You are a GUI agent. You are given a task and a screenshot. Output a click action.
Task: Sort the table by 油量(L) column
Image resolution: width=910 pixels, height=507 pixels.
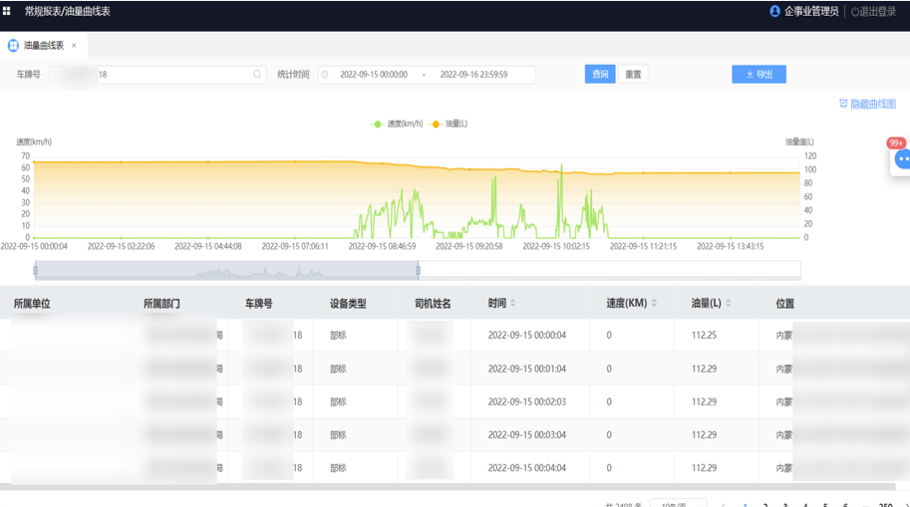pos(729,303)
